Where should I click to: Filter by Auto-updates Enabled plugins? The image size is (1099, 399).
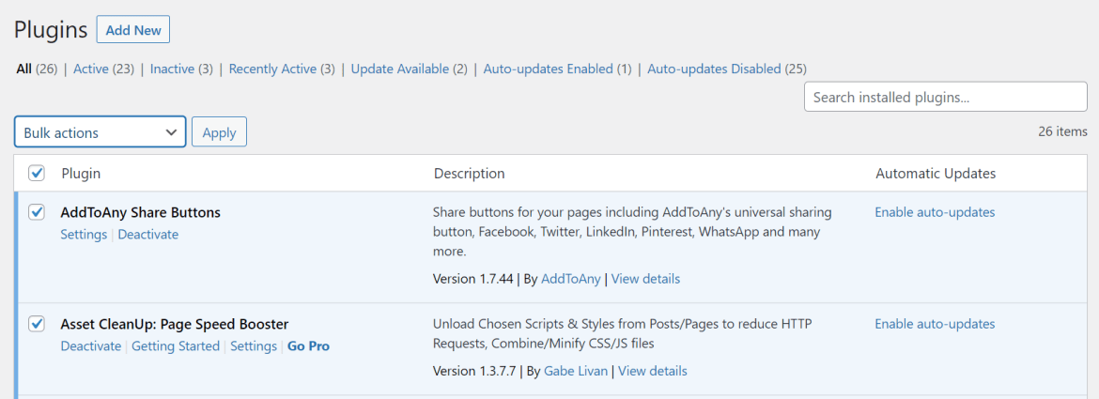[x=548, y=69]
